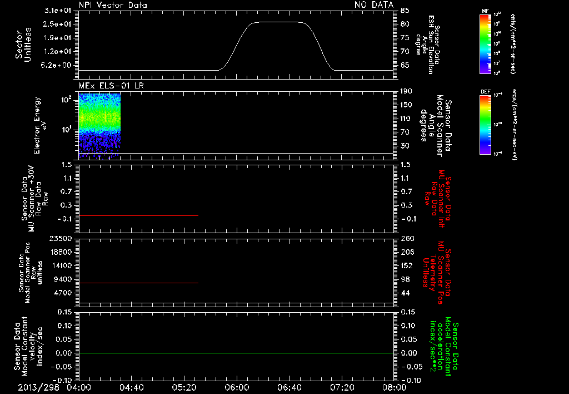Click the red line in Model Scanner Pos panel
This screenshot has height=394, width=569.
pos(138,283)
